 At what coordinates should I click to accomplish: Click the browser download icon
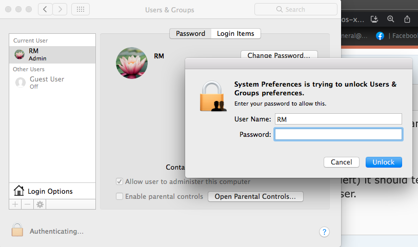coord(375,19)
